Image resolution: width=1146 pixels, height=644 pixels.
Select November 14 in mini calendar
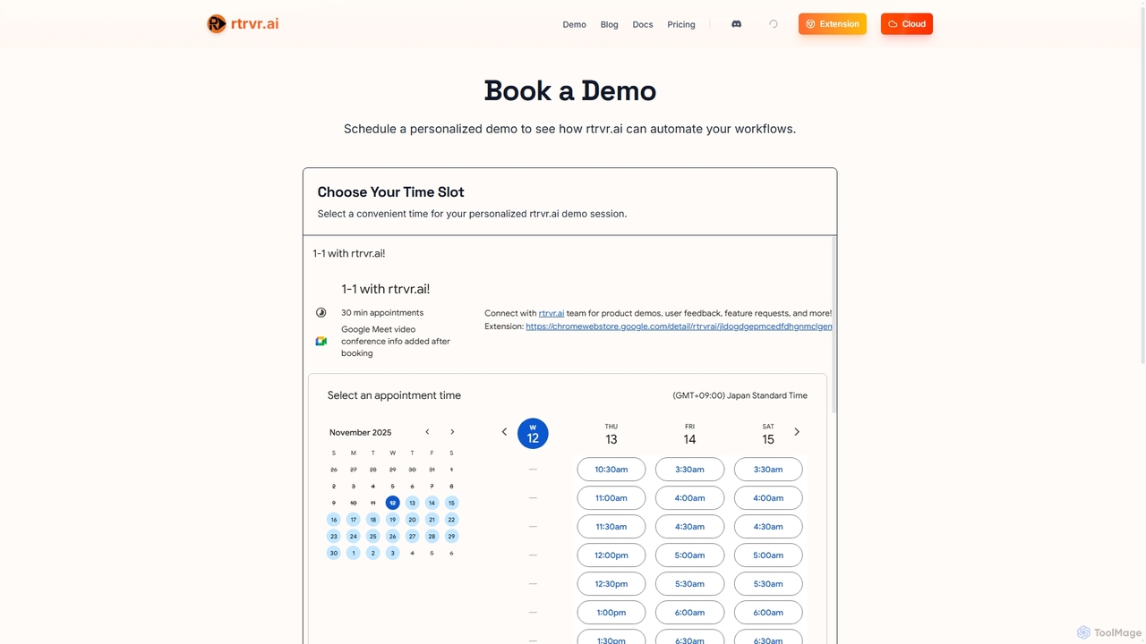432,503
